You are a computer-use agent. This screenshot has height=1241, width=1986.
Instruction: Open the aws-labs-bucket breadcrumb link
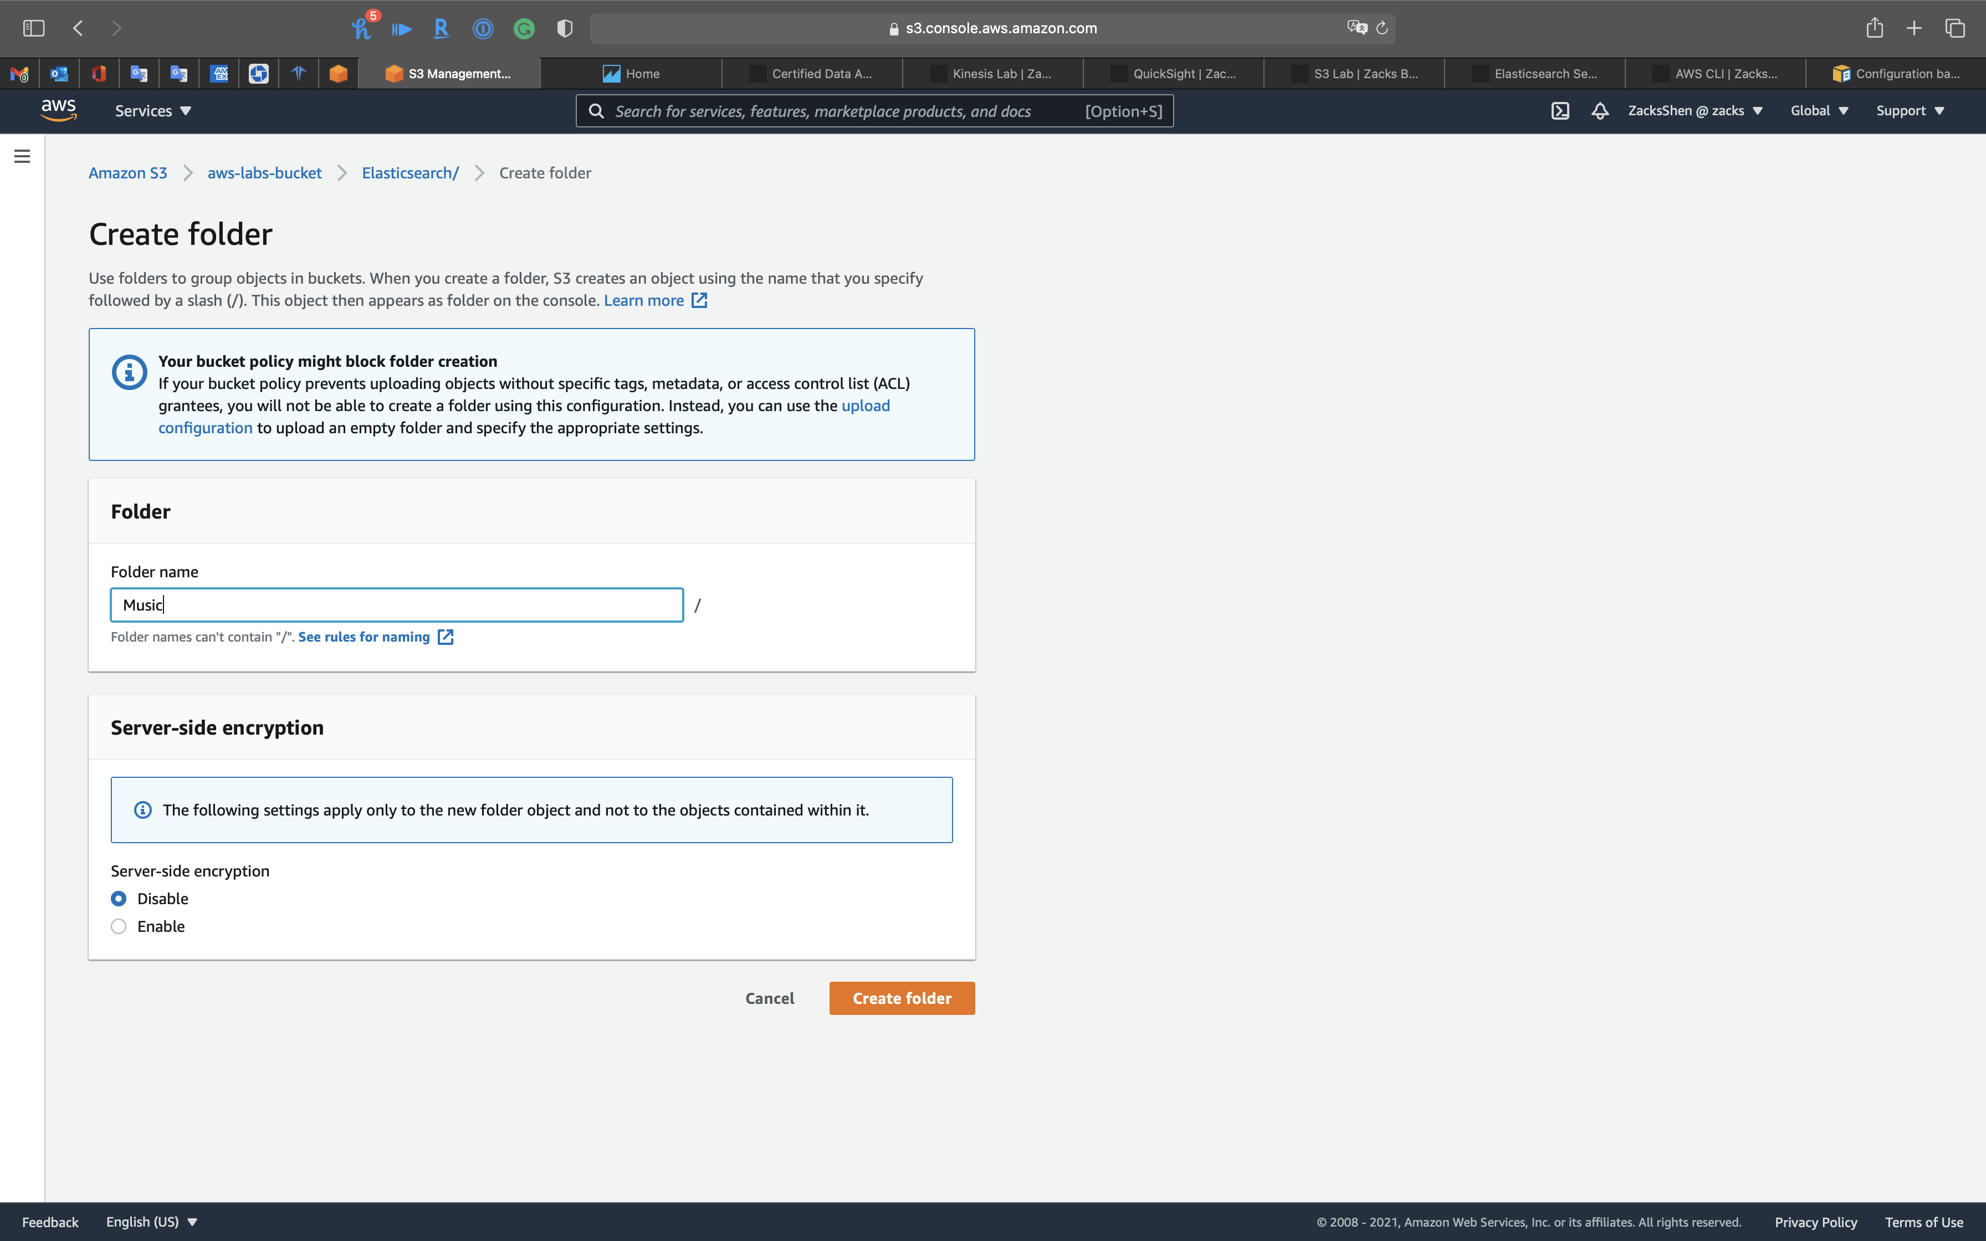[x=264, y=173]
